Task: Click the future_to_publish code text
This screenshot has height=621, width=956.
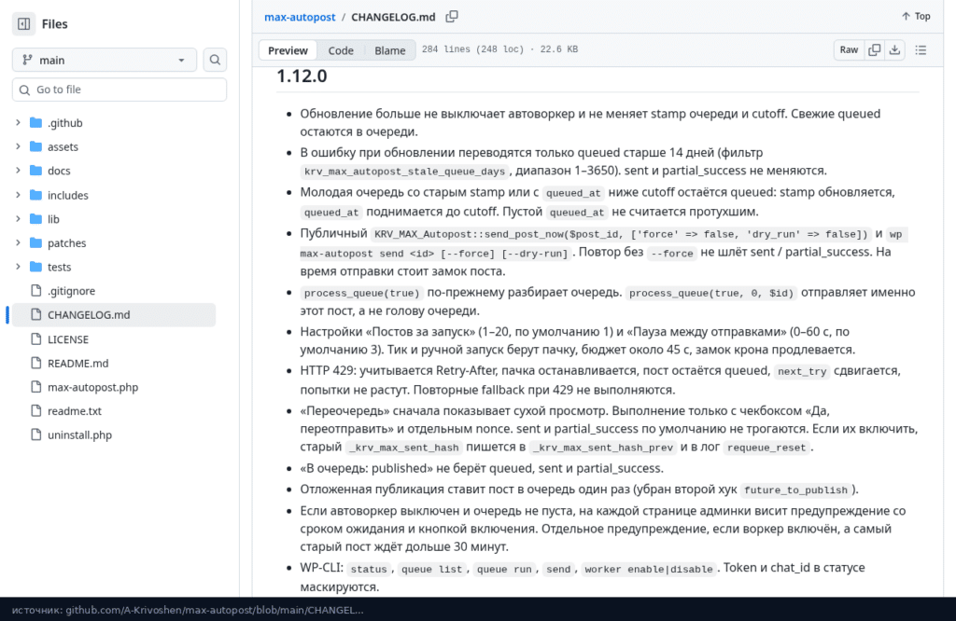Action: [795, 490]
